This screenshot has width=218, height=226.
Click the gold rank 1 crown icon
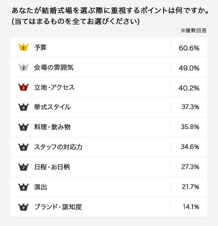[23, 47]
